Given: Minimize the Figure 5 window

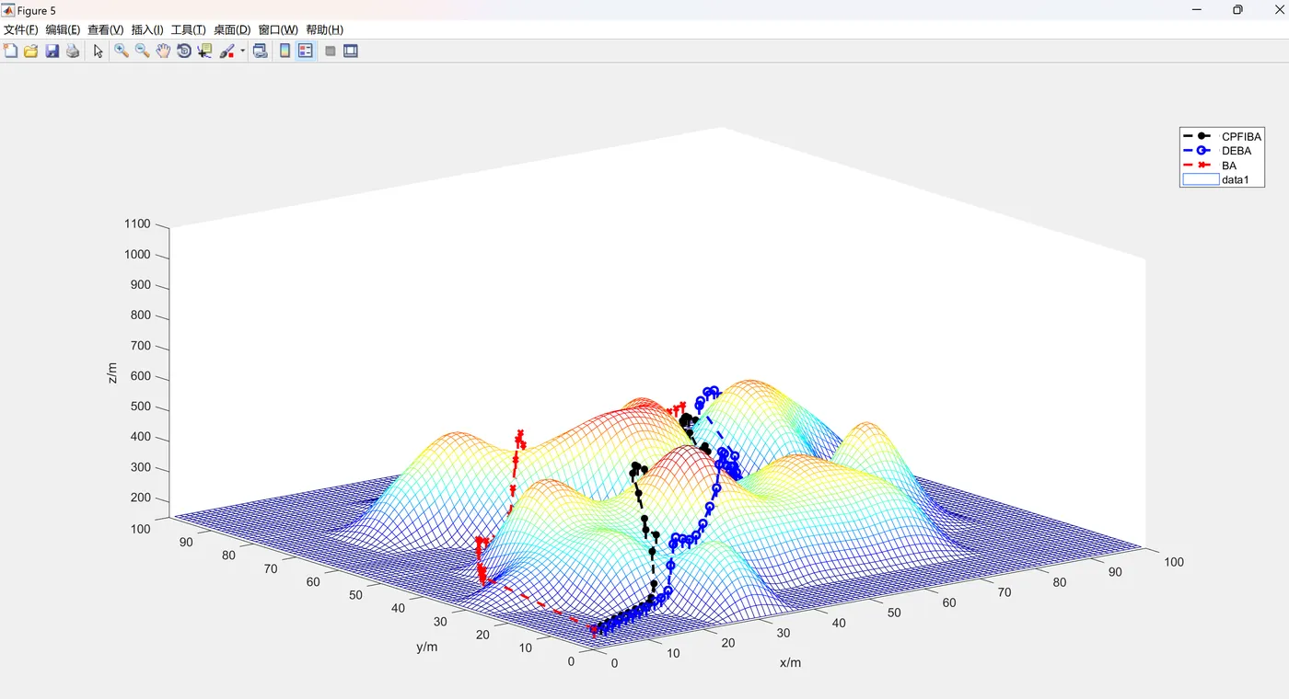Looking at the screenshot, I should pos(1196,10).
